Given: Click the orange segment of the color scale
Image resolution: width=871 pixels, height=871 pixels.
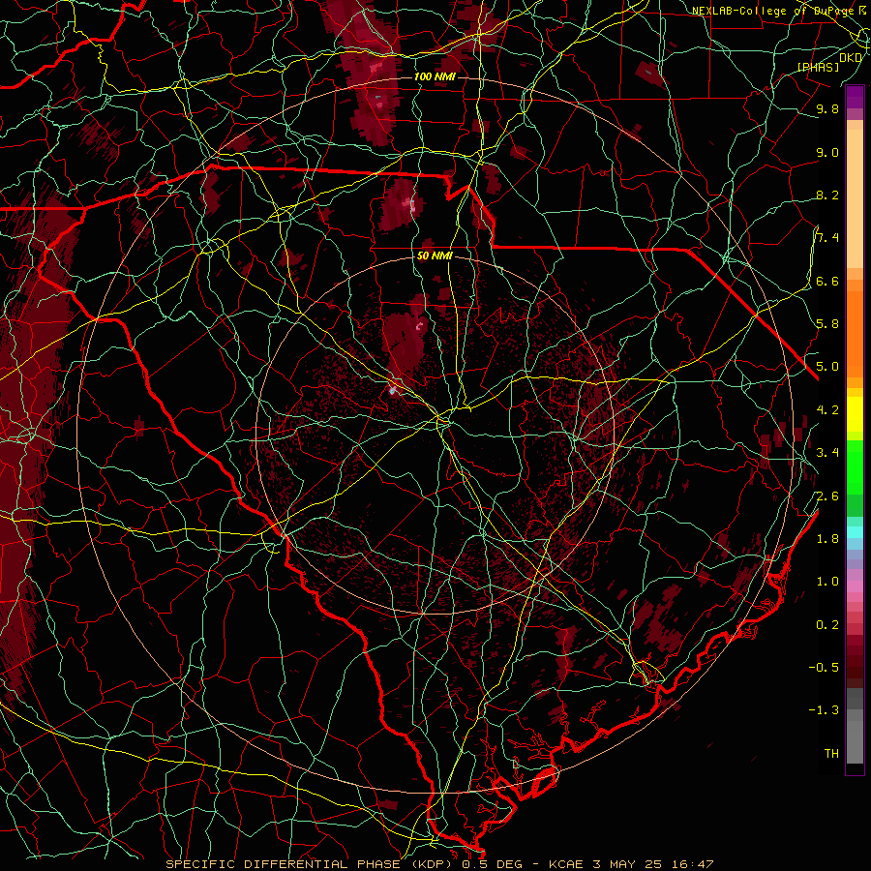Looking at the screenshot, I should tap(855, 328).
